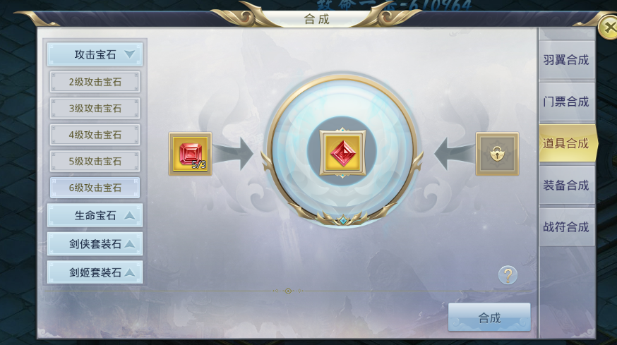The width and height of the screenshot is (617, 345).
Task: Expand the 剑姬套装石 category
Action: pos(95,272)
